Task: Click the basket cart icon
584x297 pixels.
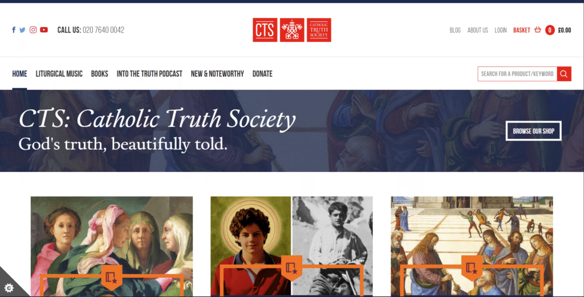Action: pyautogui.click(x=537, y=30)
